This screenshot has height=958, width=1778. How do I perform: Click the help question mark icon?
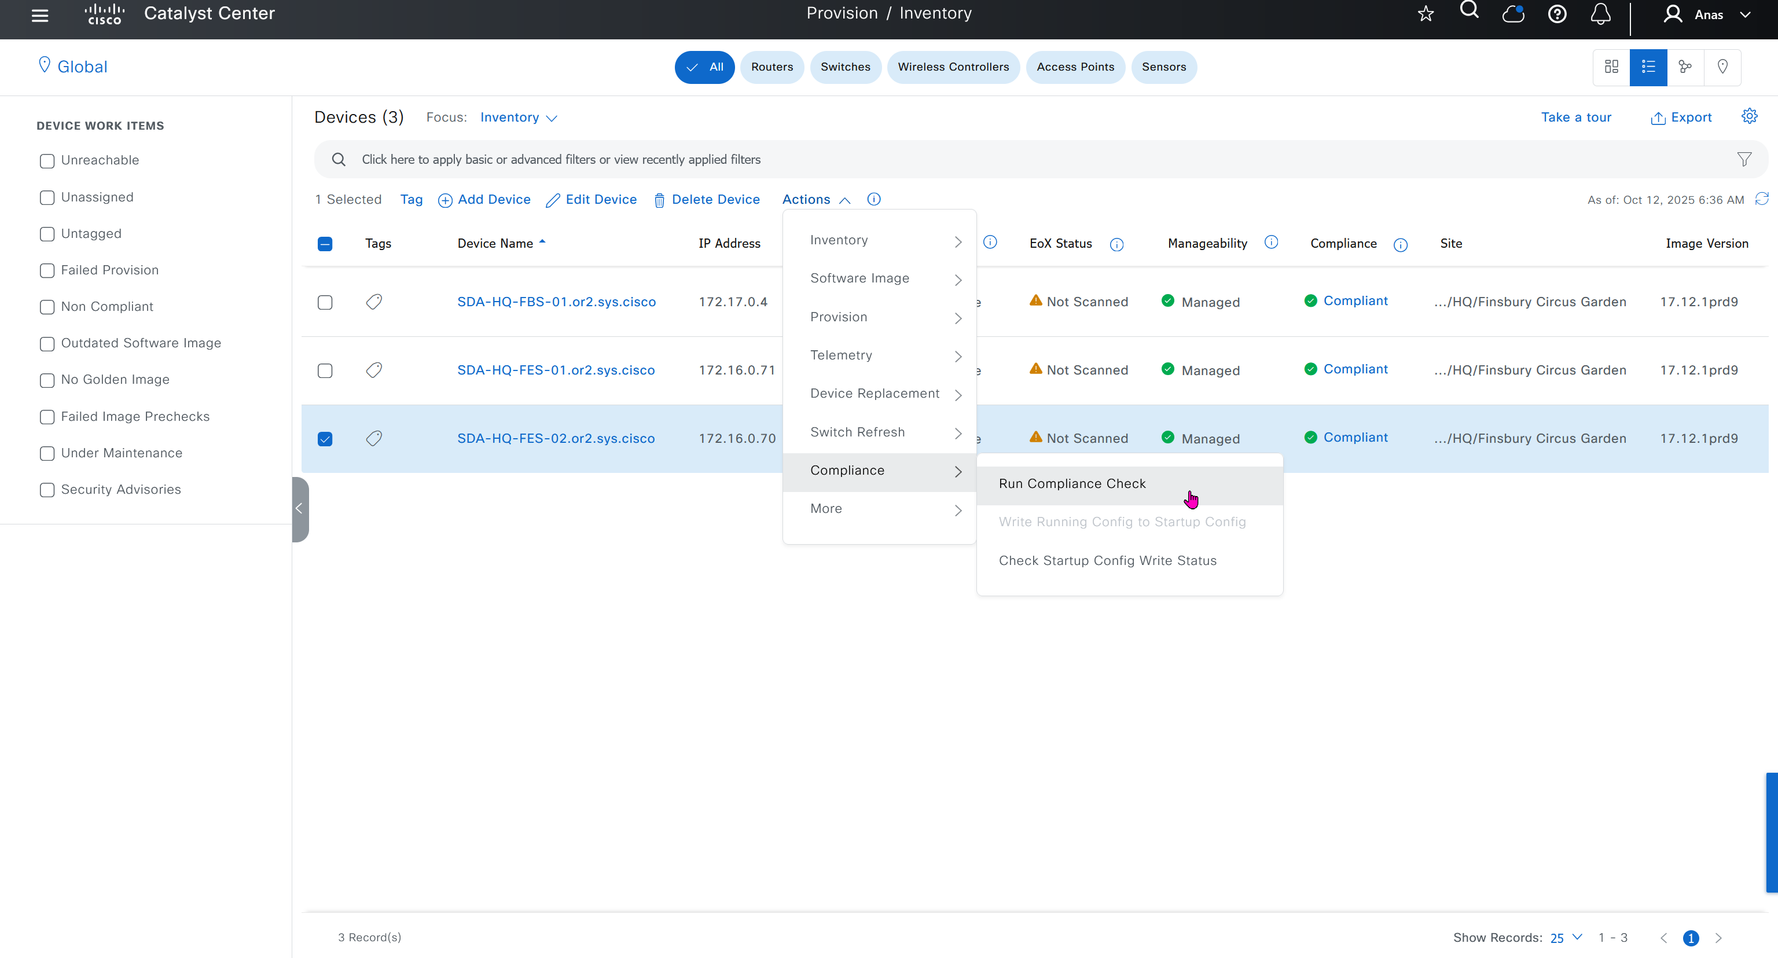coord(1557,14)
